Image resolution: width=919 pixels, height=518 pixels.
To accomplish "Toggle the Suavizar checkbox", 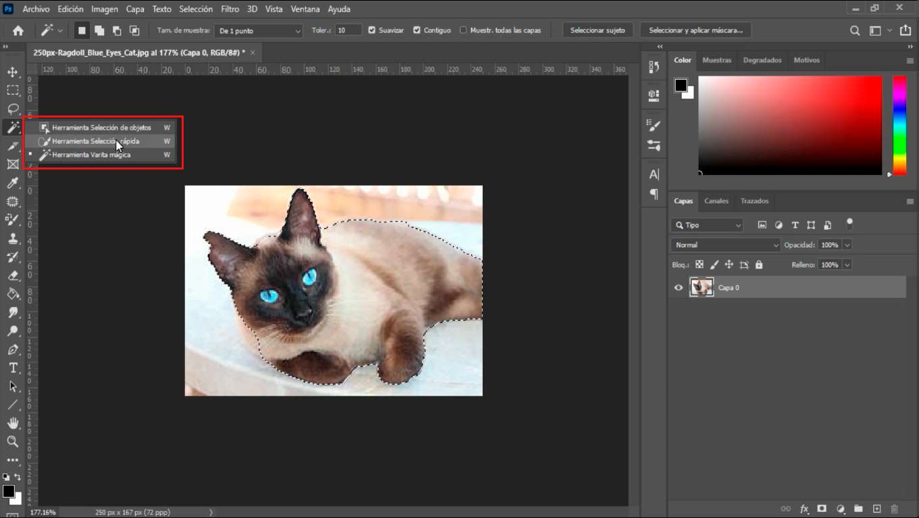I will 372,30.
